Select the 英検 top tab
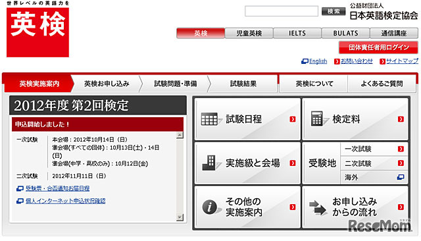The height and width of the screenshot is (241, 421). tap(201, 34)
